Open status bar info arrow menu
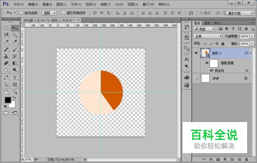The width and height of the screenshot is (257, 163). tap(85, 159)
